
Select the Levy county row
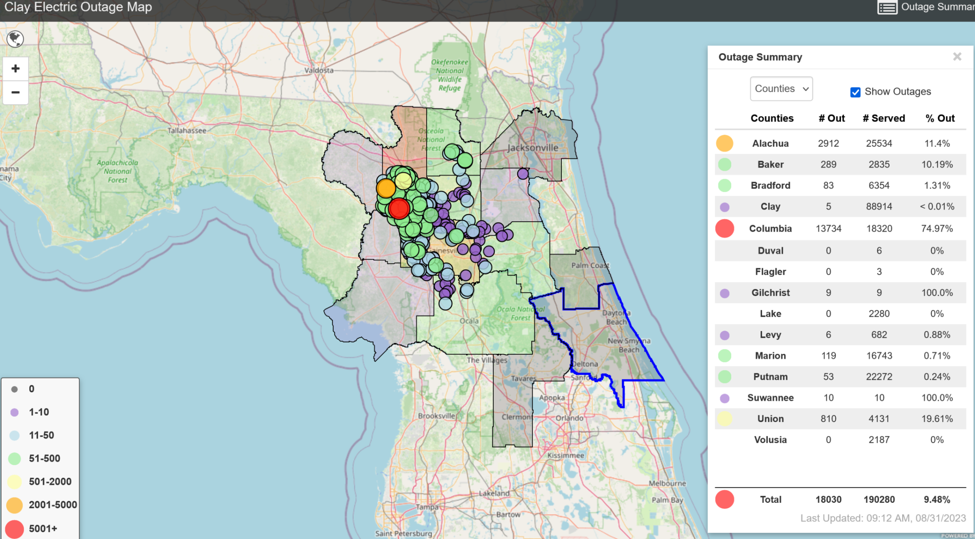(x=840, y=335)
